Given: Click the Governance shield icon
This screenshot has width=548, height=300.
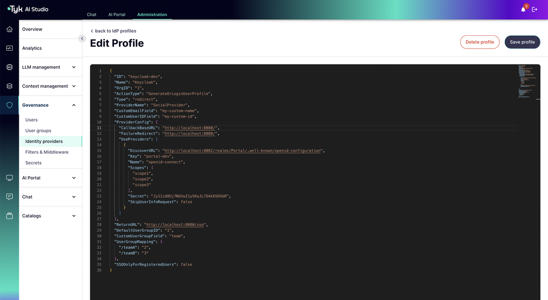Looking at the screenshot, I should [9, 105].
